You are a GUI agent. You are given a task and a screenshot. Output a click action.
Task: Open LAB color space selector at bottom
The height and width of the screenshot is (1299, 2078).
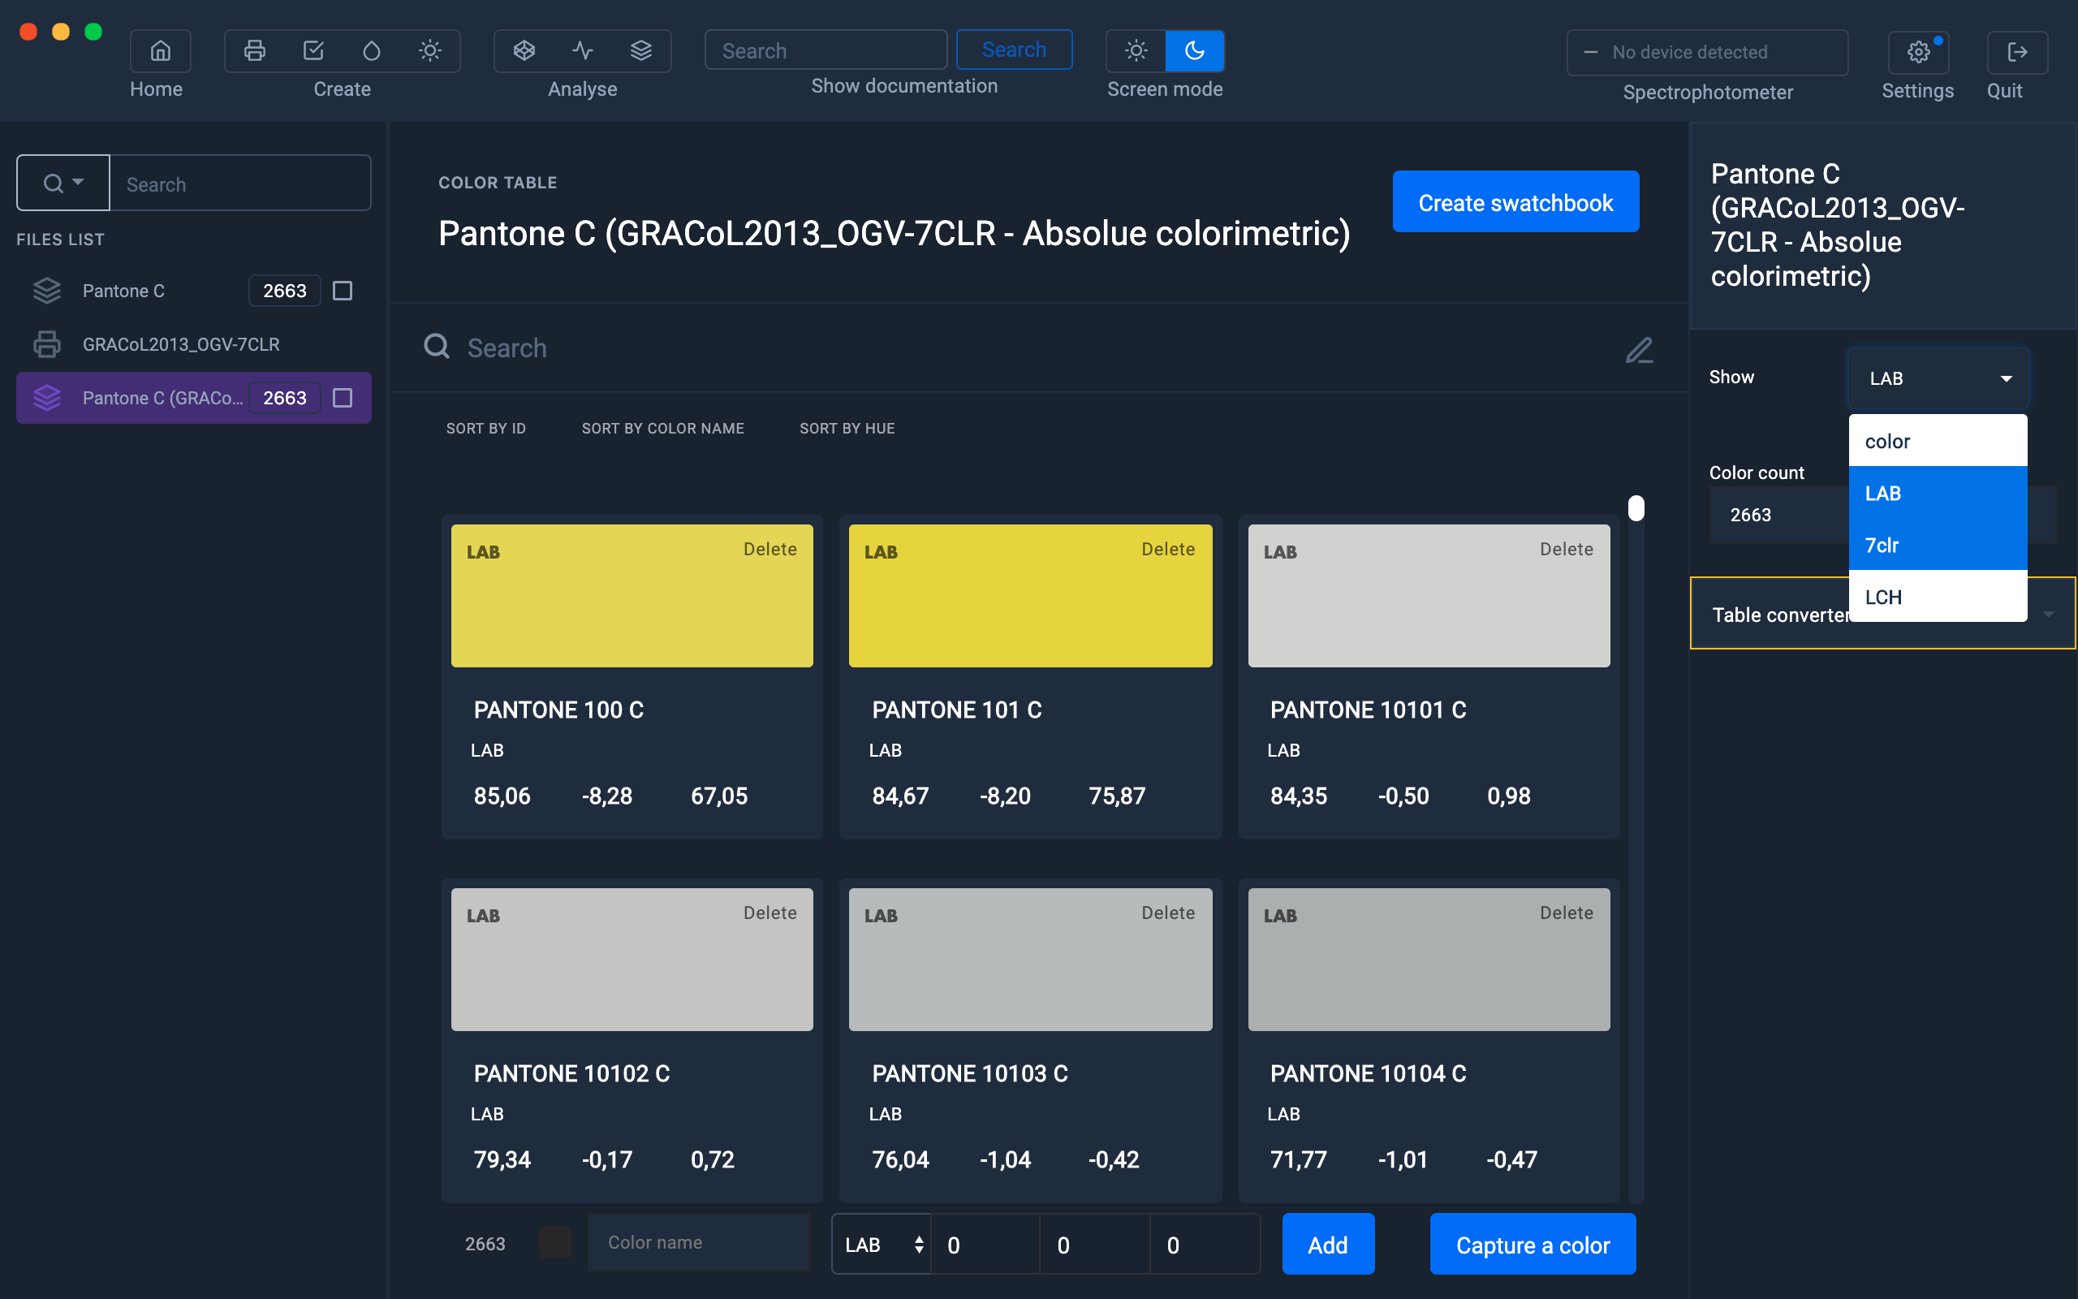click(881, 1244)
